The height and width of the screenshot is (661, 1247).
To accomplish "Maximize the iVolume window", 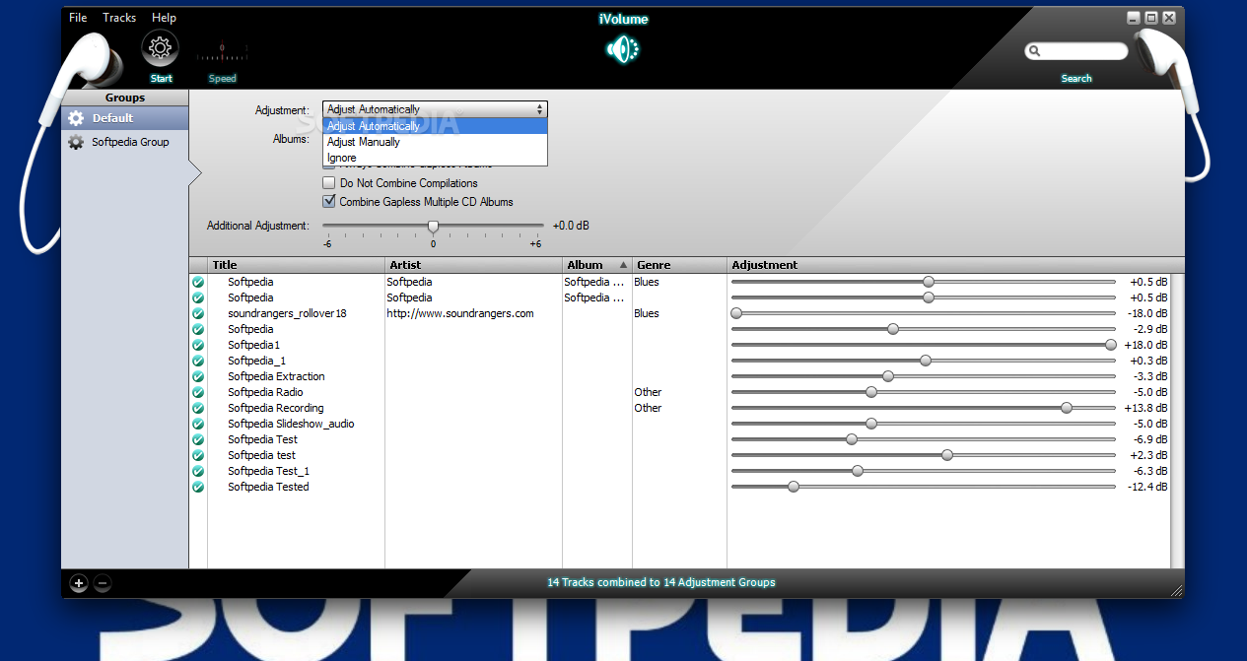I will [x=1151, y=18].
